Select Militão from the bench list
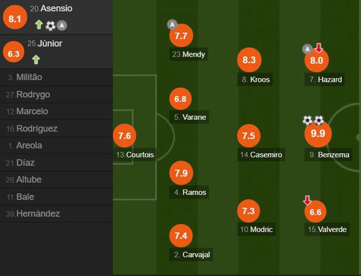 [29, 77]
